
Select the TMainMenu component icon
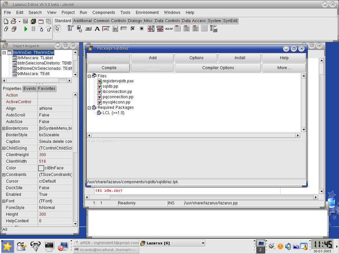coord(71,29)
